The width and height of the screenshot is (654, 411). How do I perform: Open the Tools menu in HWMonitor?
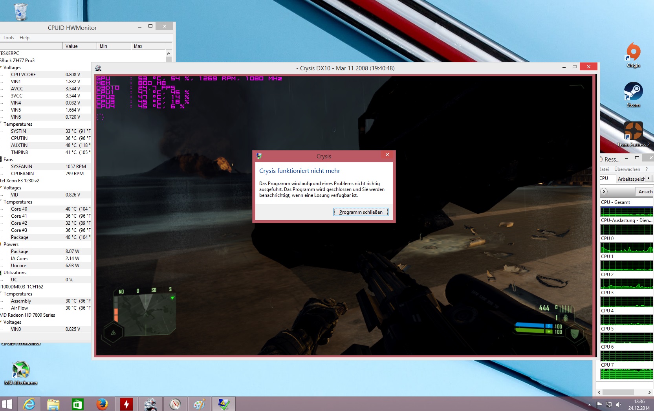(x=8, y=38)
